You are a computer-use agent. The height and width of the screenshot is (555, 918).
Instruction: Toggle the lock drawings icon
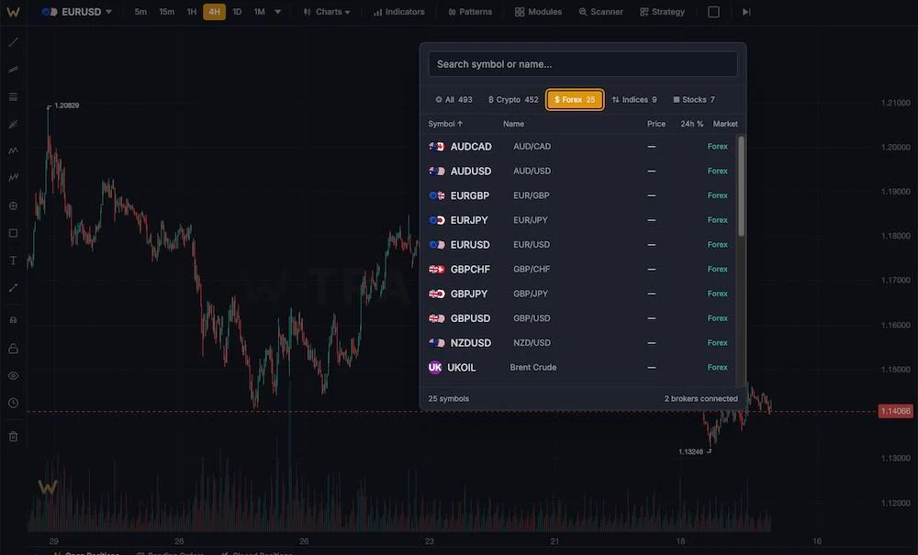tap(13, 349)
